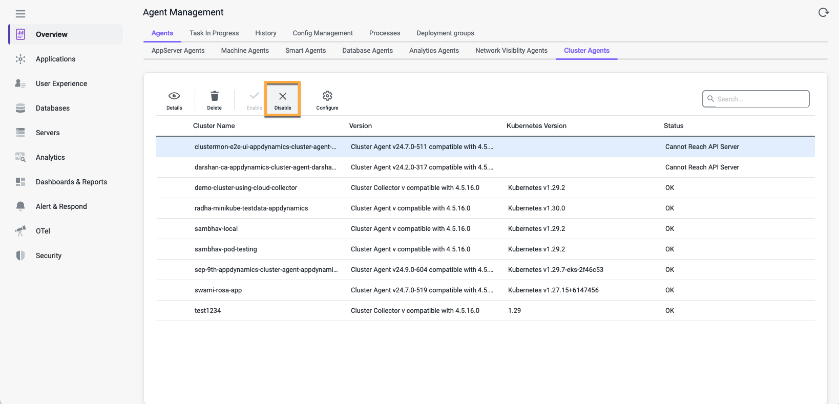Open the hamburger menu icon
The image size is (839, 404).
coord(20,14)
